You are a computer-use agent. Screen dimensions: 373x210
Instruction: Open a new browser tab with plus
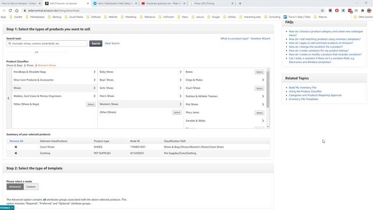240,3
